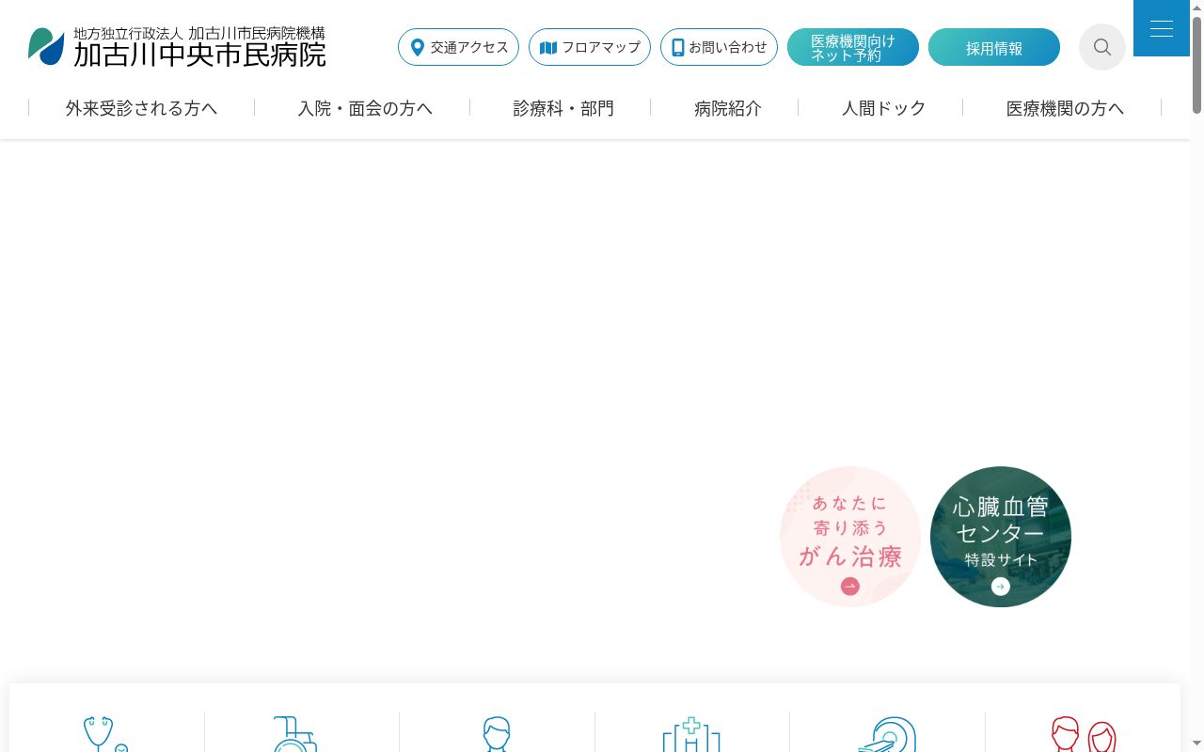The height and width of the screenshot is (752, 1204).
Task: Click the お問い合わせ button
Action: pyautogui.click(x=719, y=47)
